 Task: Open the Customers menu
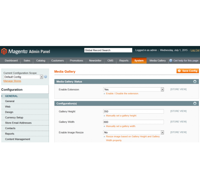coord(58,61)
